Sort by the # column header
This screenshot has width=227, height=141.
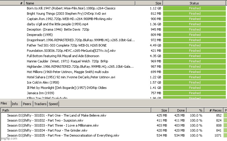point(12,3)
